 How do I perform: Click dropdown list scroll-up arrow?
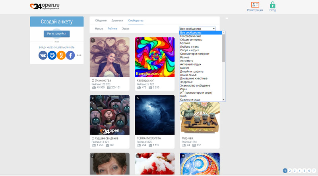click(x=223, y=33)
